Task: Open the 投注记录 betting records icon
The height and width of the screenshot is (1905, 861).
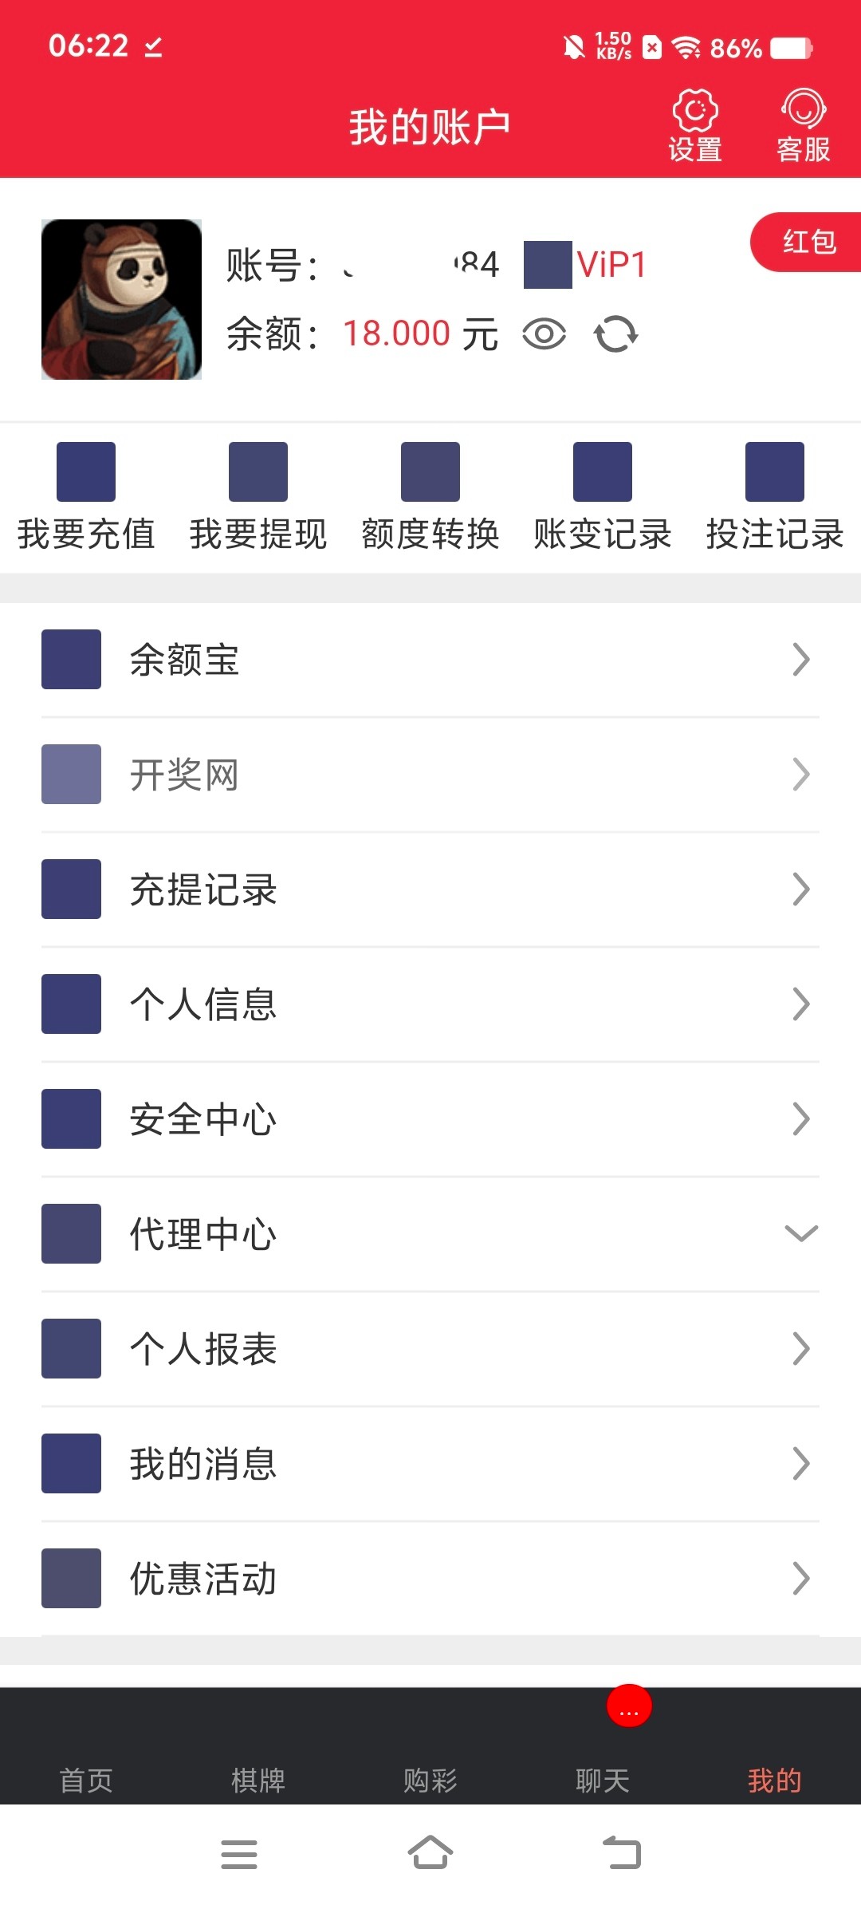Action: pos(775,472)
